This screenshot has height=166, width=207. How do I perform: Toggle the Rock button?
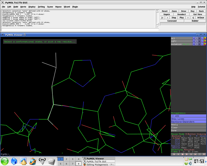click(x=201, y=11)
